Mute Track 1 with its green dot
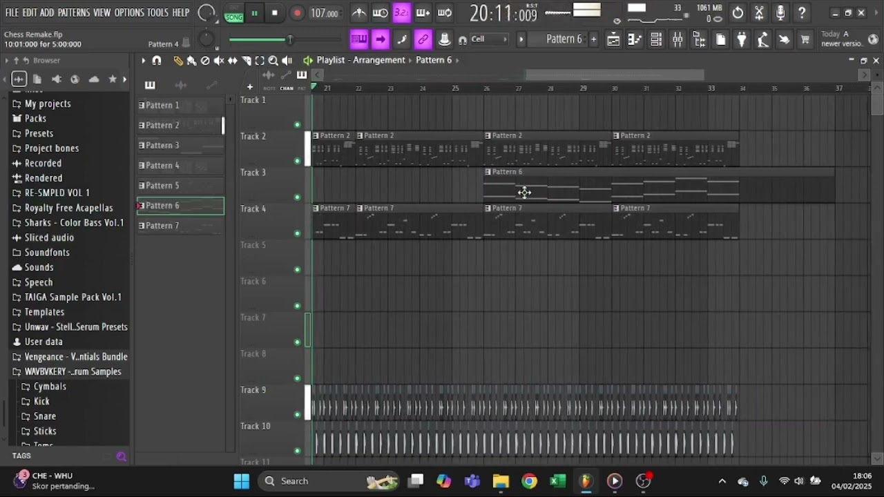 click(298, 125)
